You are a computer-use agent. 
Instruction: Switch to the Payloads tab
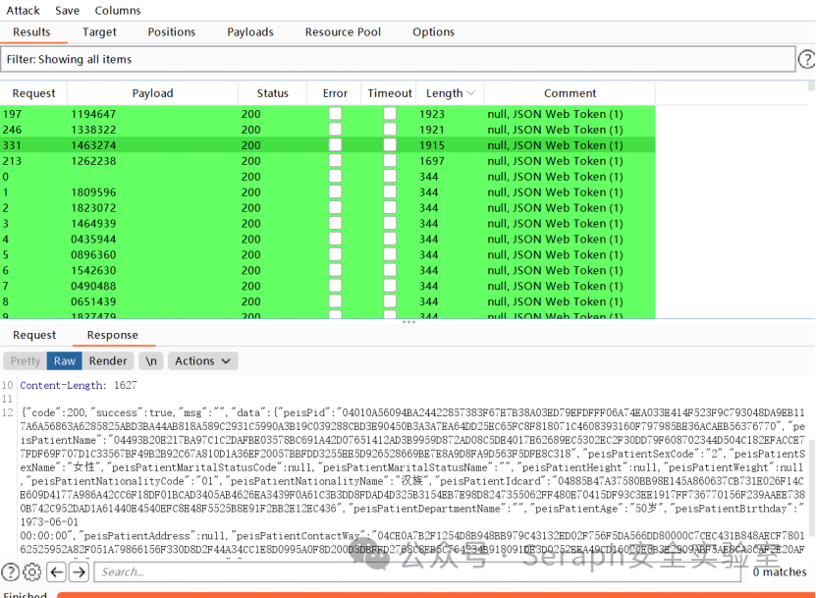[x=250, y=31]
